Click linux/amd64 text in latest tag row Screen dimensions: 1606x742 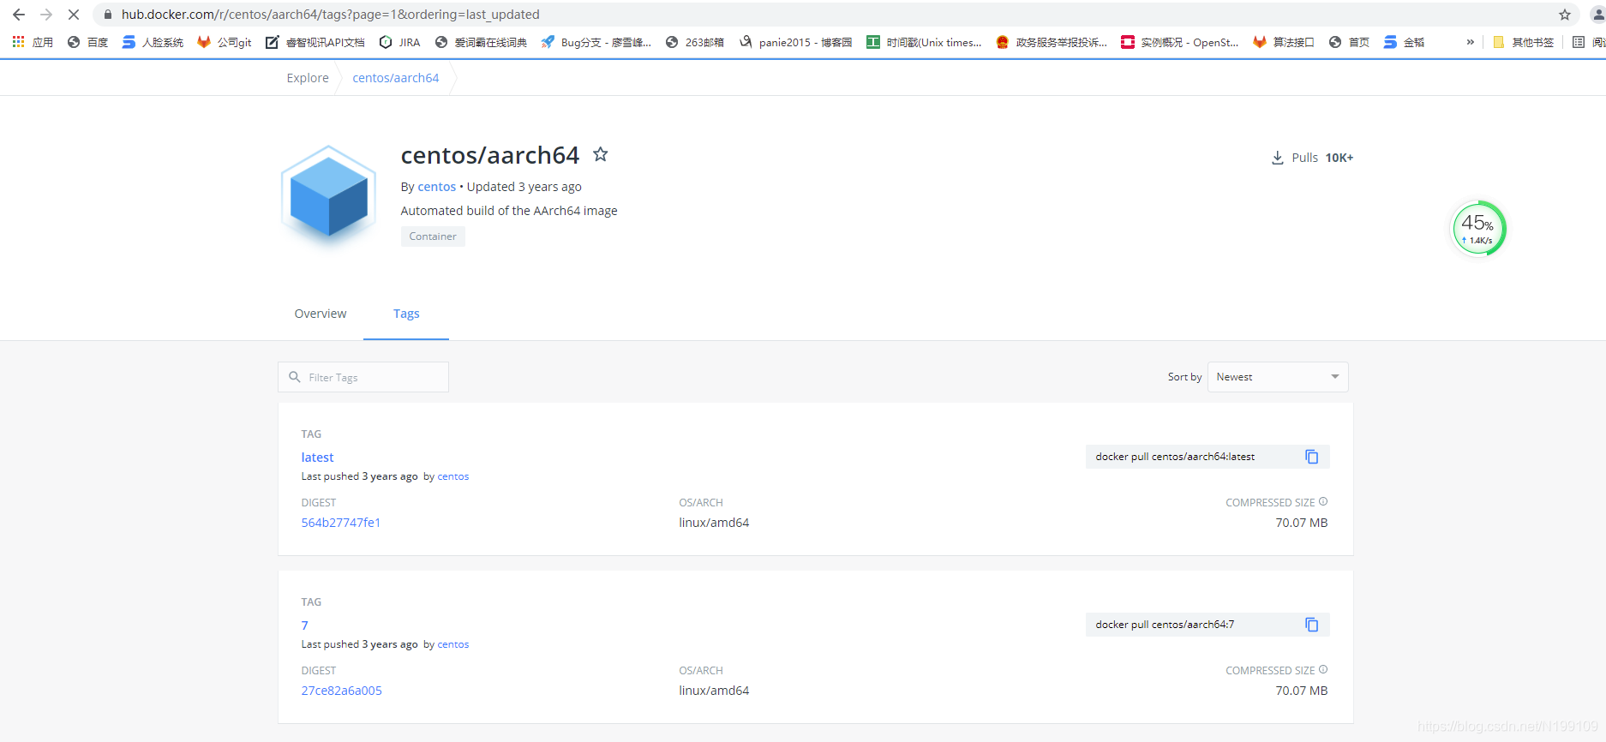point(714,523)
